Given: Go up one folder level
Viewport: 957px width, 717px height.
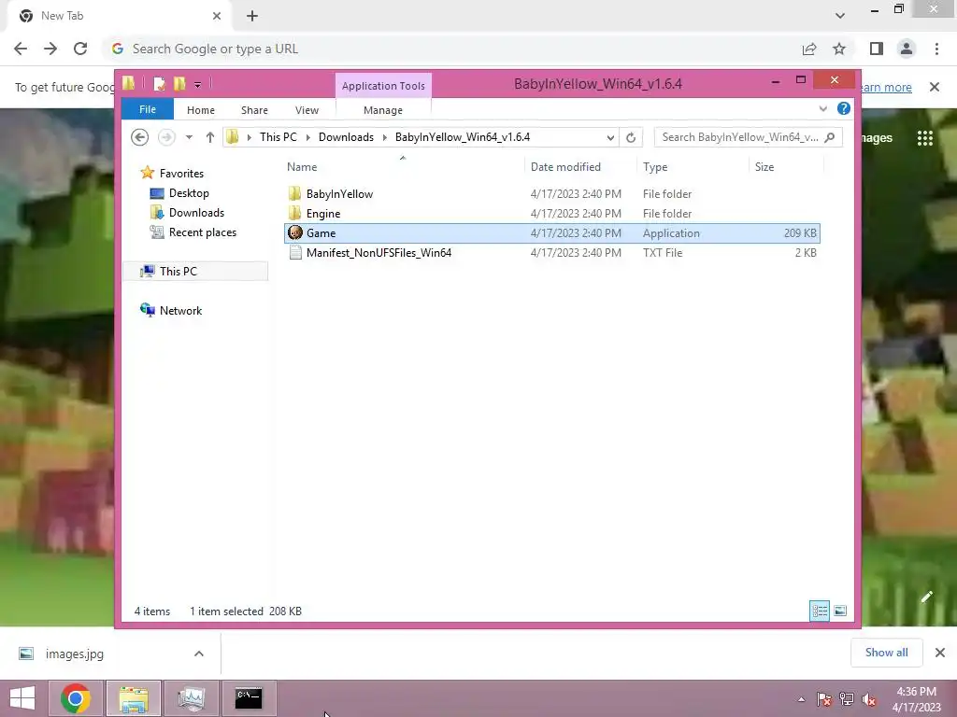Looking at the screenshot, I should [210, 137].
